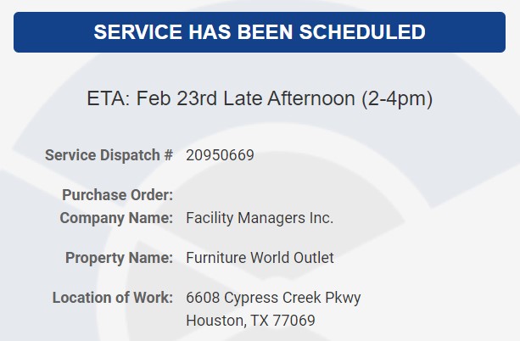Click the Company Name label
Image resolution: width=520 pixels, height=341 pixels.
[x=116, y=218]
